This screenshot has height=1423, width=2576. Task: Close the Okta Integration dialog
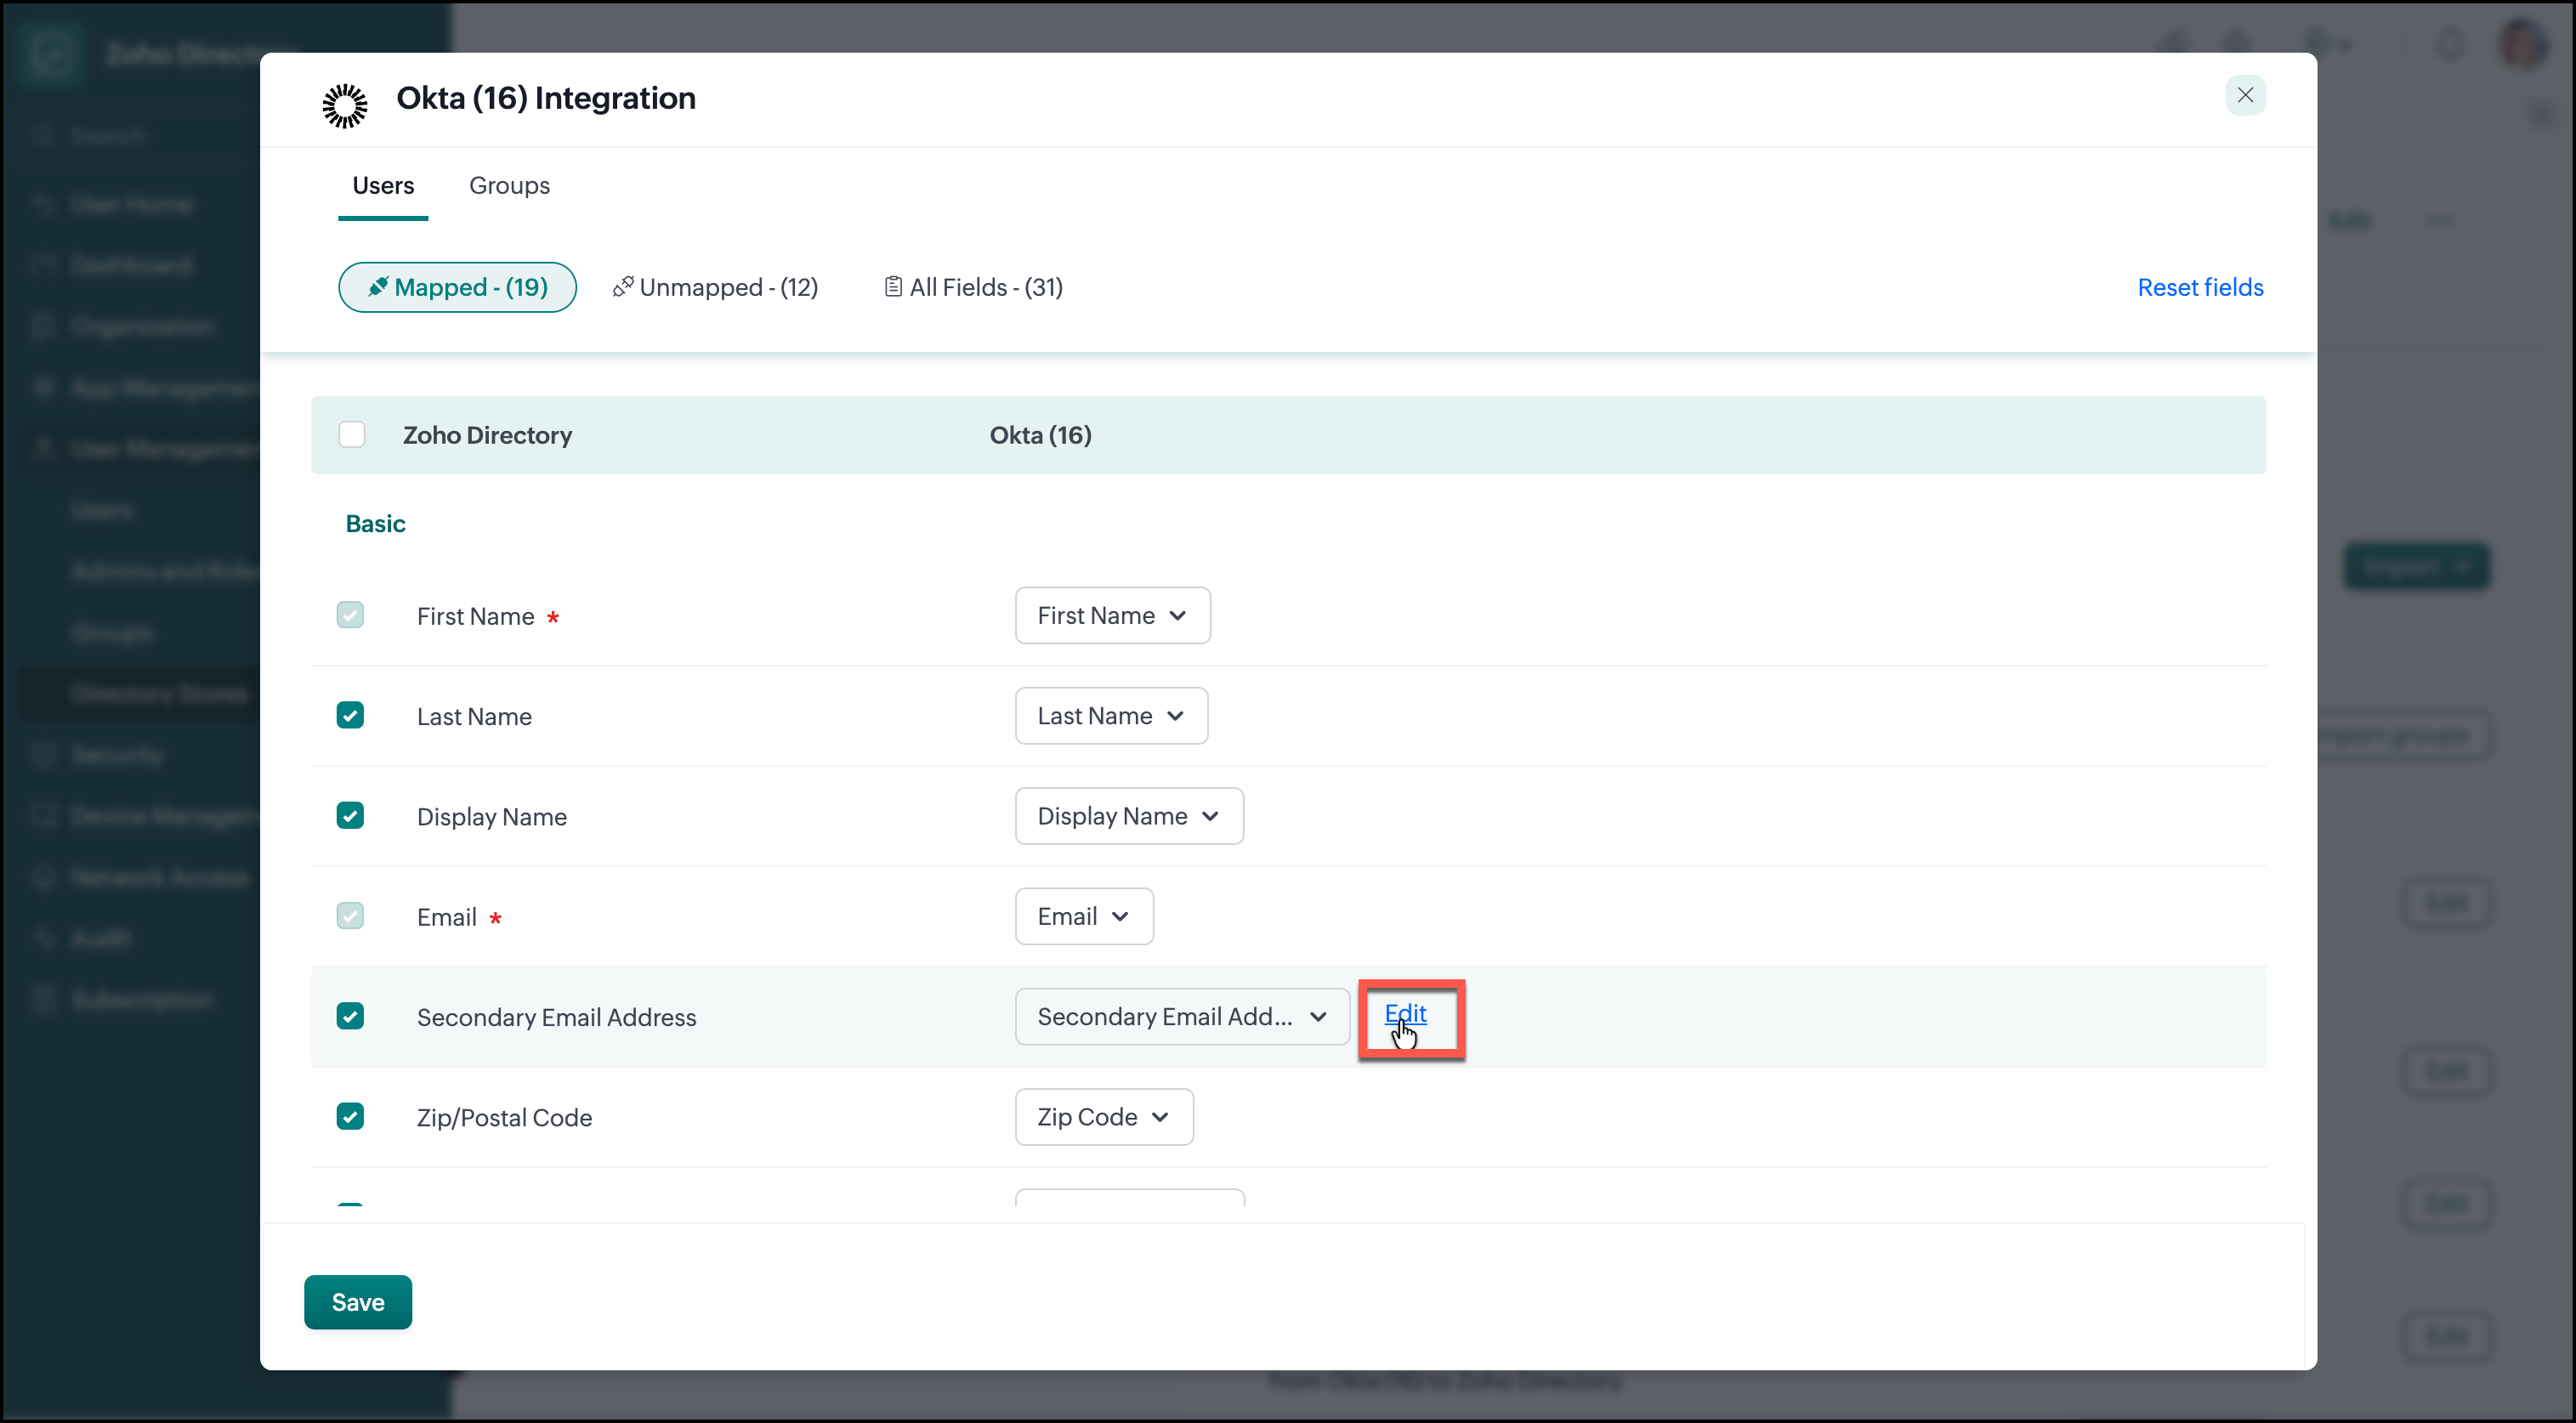(2245, 95)
